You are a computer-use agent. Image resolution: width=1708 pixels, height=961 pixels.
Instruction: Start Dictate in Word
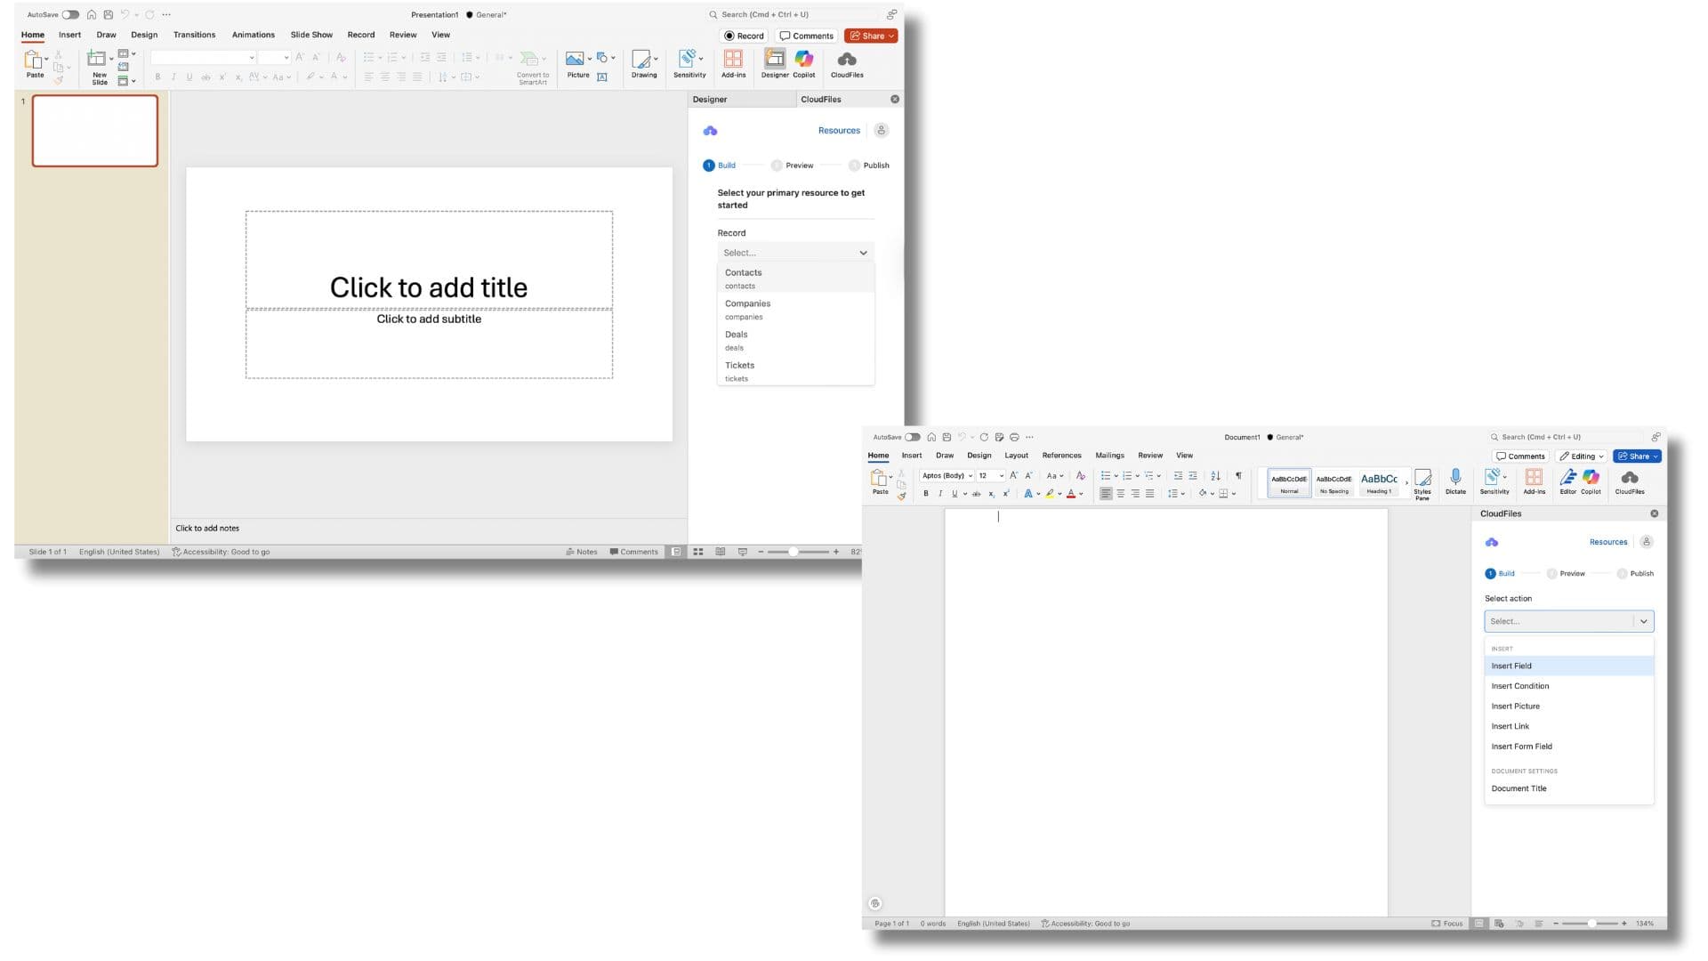(x=1455, y=481)
